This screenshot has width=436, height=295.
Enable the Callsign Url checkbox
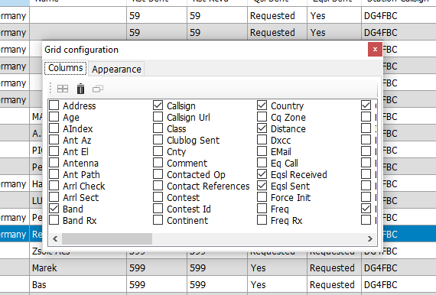click(x=158, y=117)
